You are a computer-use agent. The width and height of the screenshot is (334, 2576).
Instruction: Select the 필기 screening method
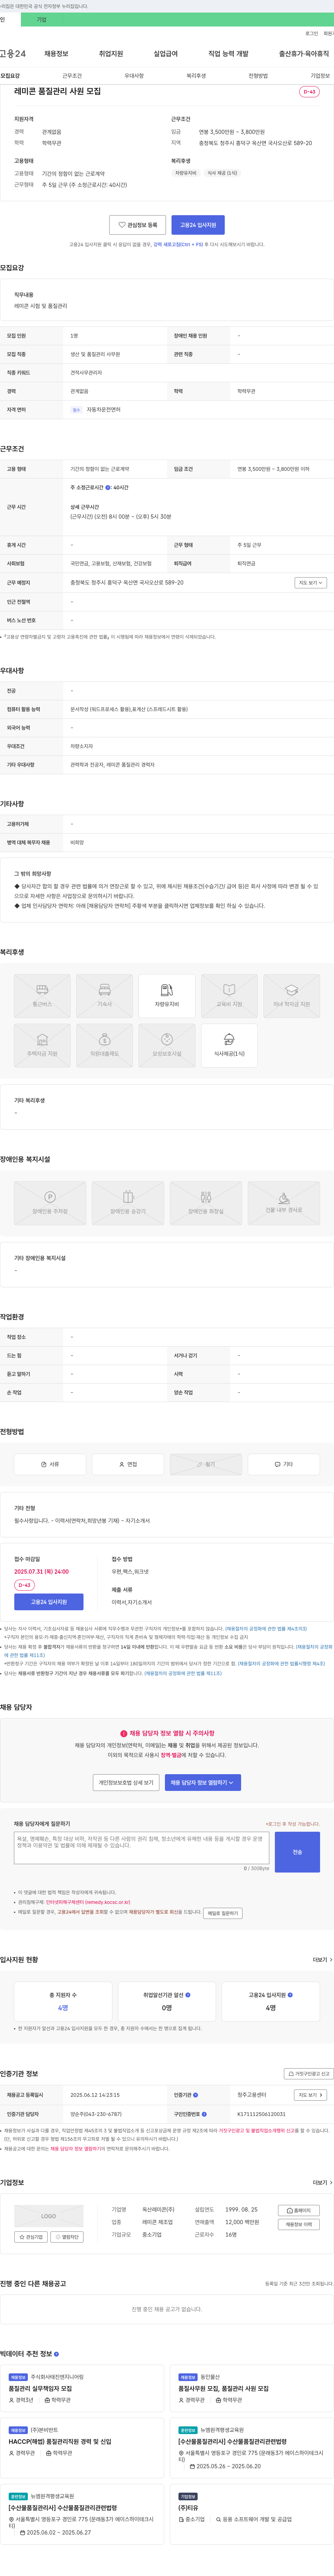point(205,1464)
